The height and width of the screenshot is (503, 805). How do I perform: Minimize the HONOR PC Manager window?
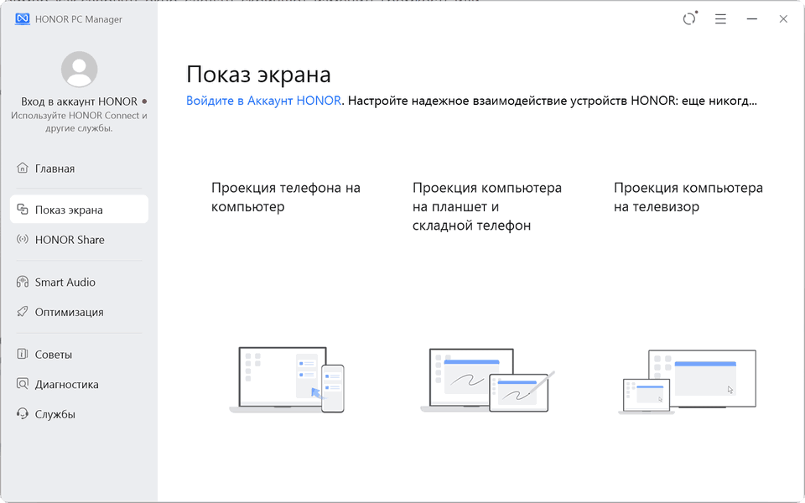(x=751, y=19)
